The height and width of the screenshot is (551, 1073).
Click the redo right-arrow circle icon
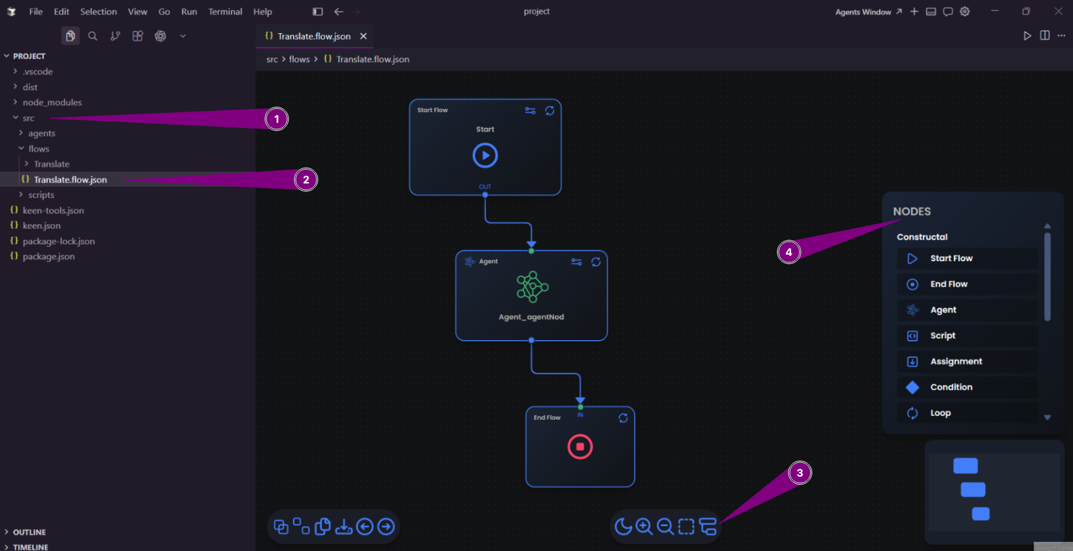pos(386,526)
